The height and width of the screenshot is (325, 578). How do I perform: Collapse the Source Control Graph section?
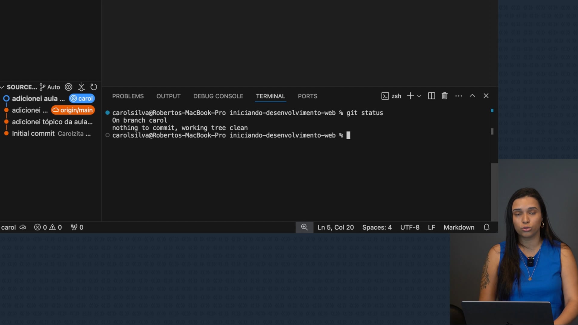(x=2, y=87)
